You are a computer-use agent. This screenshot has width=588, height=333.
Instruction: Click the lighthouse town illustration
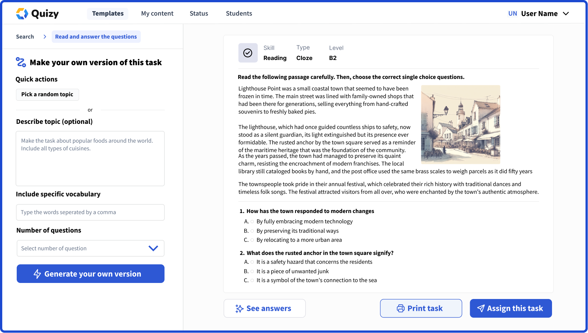click(460, 124)
